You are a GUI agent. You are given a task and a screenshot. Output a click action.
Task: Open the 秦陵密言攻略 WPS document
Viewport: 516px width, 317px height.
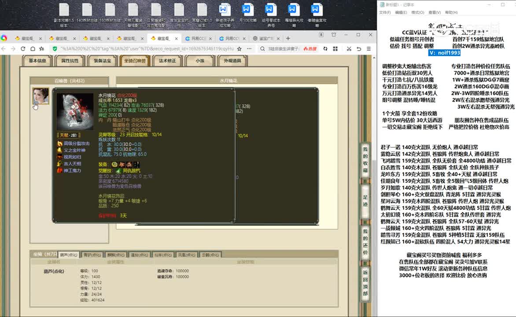[317, 15]
